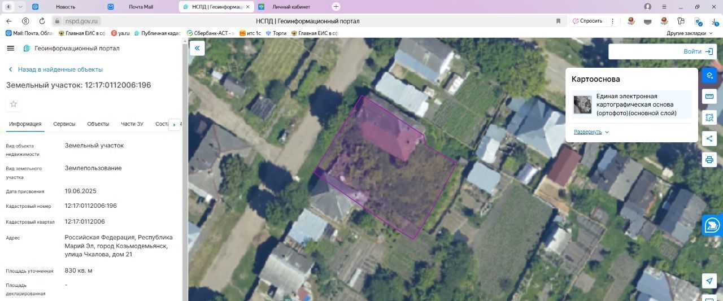
Task: Print the map using printer icon
Action: point(709,160)
